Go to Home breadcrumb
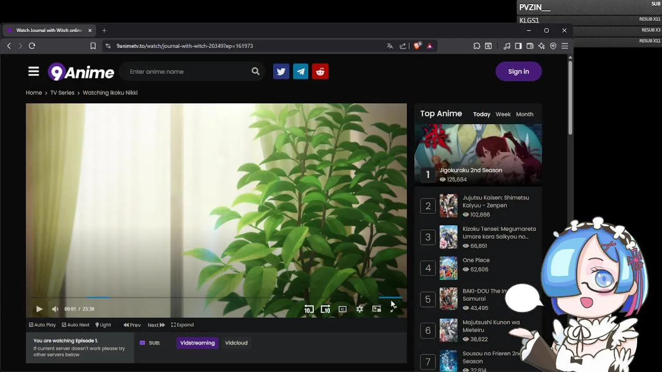 pos(34,93)
